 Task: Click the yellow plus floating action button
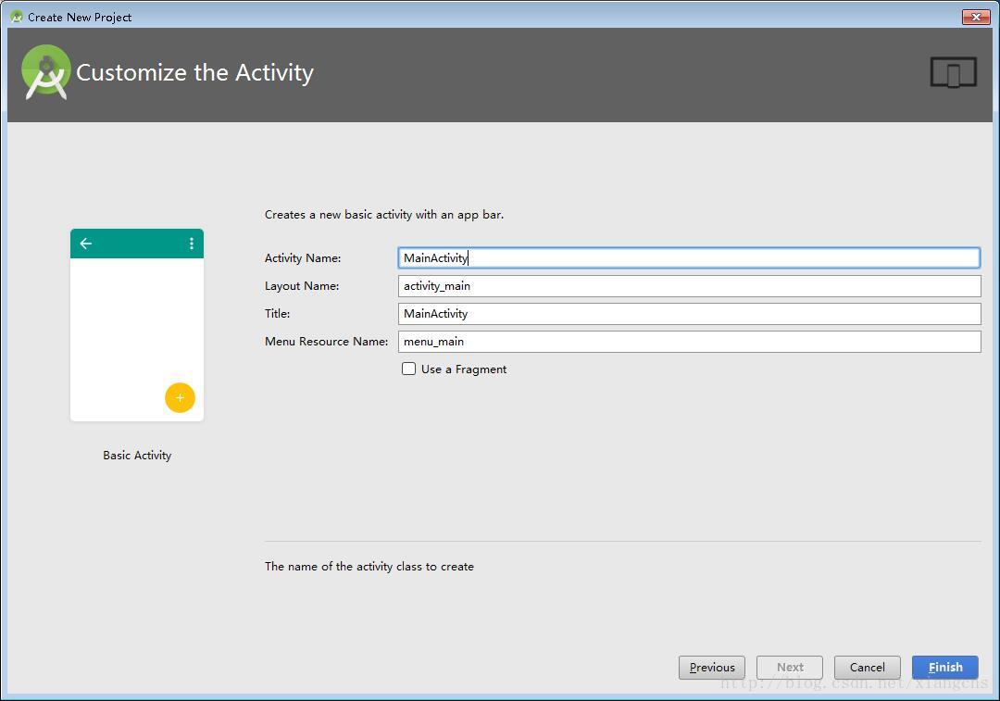coord(180,397)
